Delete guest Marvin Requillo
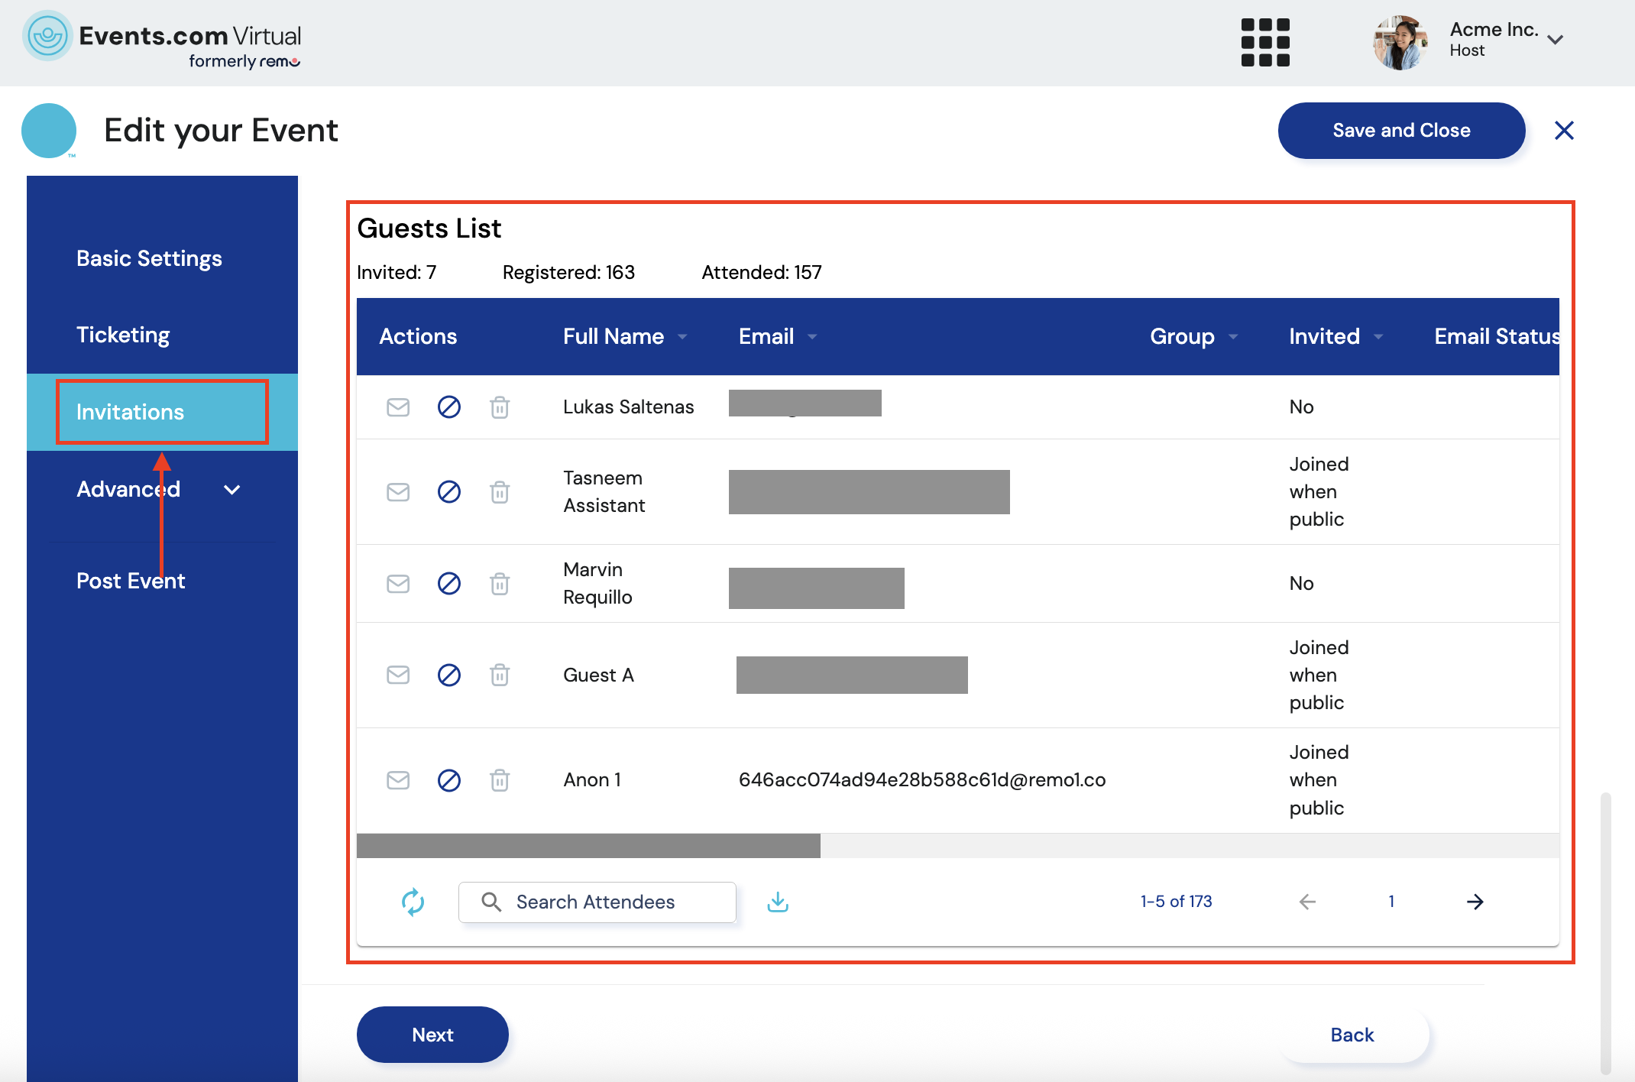The height and width of the screenshot is (1082, 1635). pos(500,584)
